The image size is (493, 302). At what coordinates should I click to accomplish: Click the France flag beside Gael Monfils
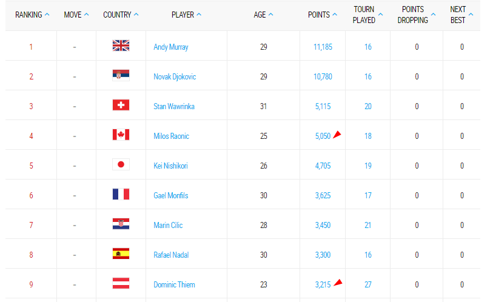point(121,194)
